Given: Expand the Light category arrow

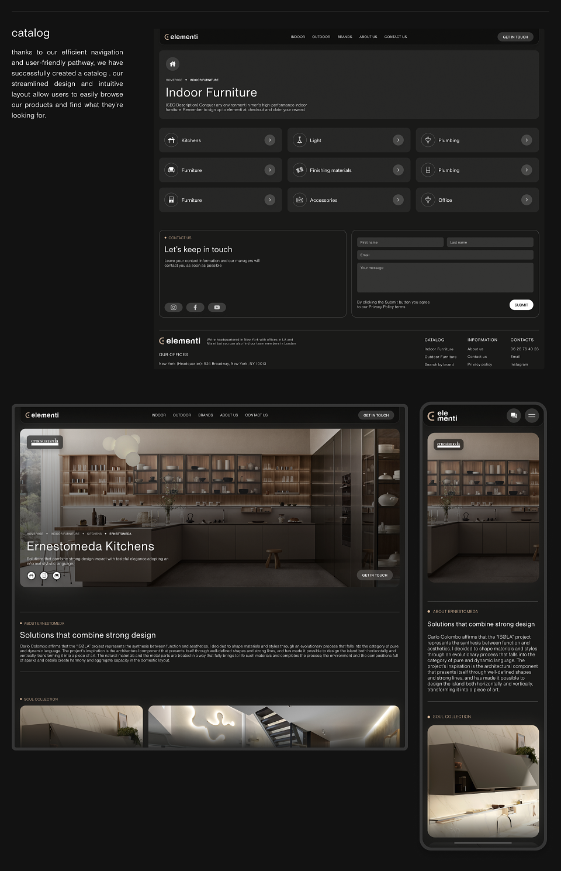Looking at the screenshot, I should coord(398,140).
